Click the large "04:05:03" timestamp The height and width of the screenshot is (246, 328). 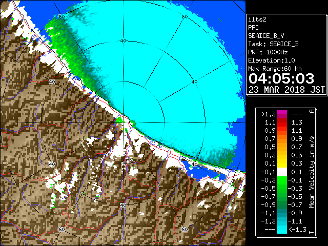[281, 78]
